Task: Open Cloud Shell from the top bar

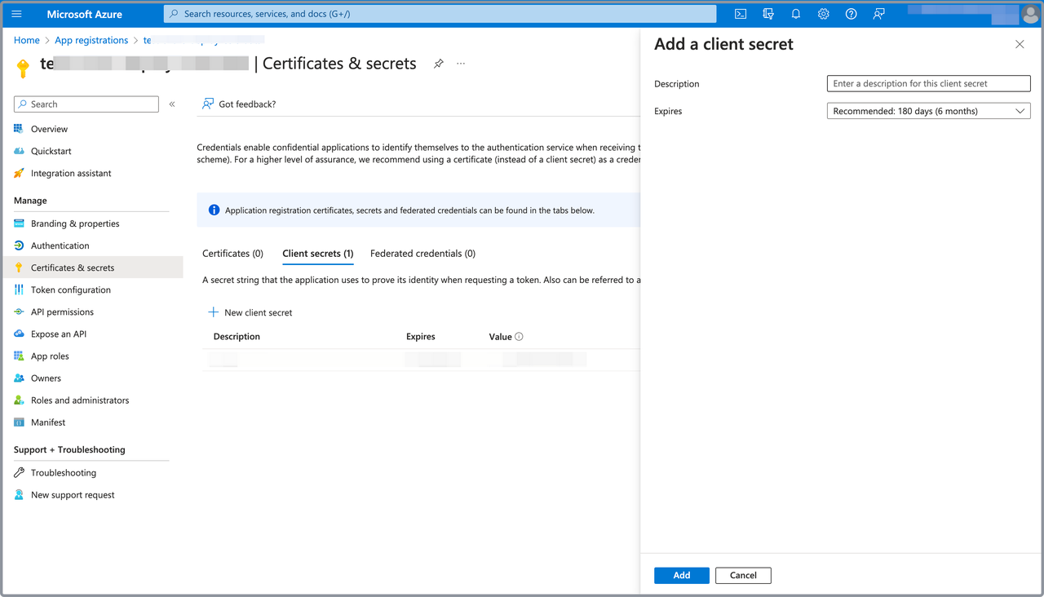Action: coord(741,14)
